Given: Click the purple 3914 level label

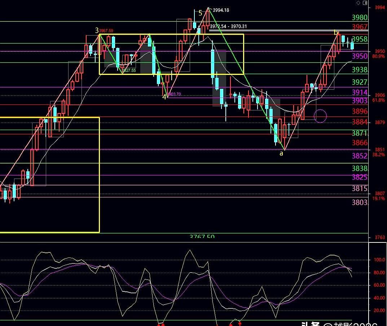Looking at the screenshot, I should pos(360,93).
